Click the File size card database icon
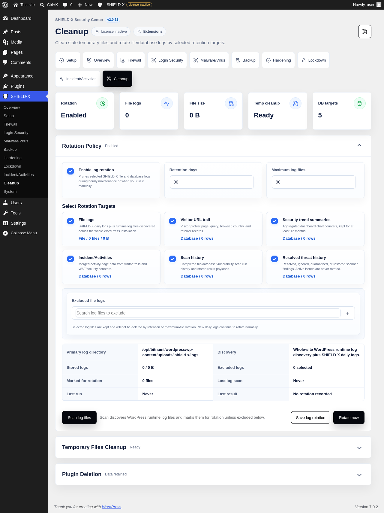384x513 pixels. pyautogui.click(x=231, y=103)
